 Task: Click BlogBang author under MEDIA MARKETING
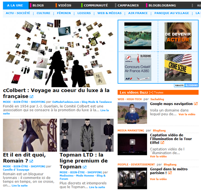click(159, 131)
